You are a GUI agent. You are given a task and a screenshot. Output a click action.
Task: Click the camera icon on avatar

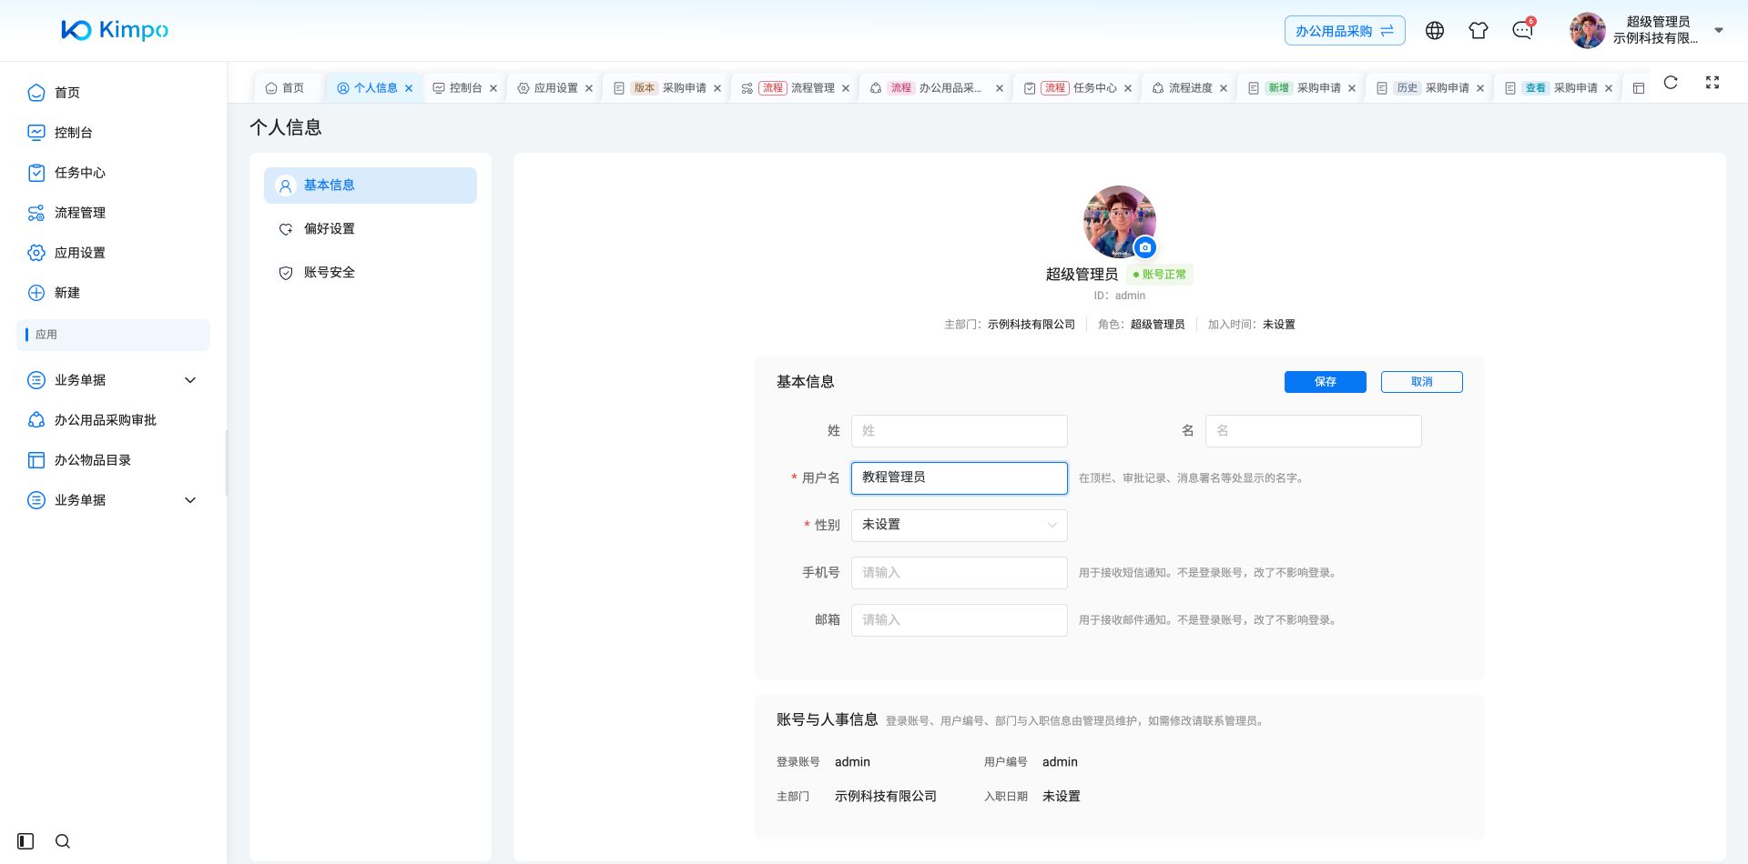pyautogui.click(x=1145, y=247)
